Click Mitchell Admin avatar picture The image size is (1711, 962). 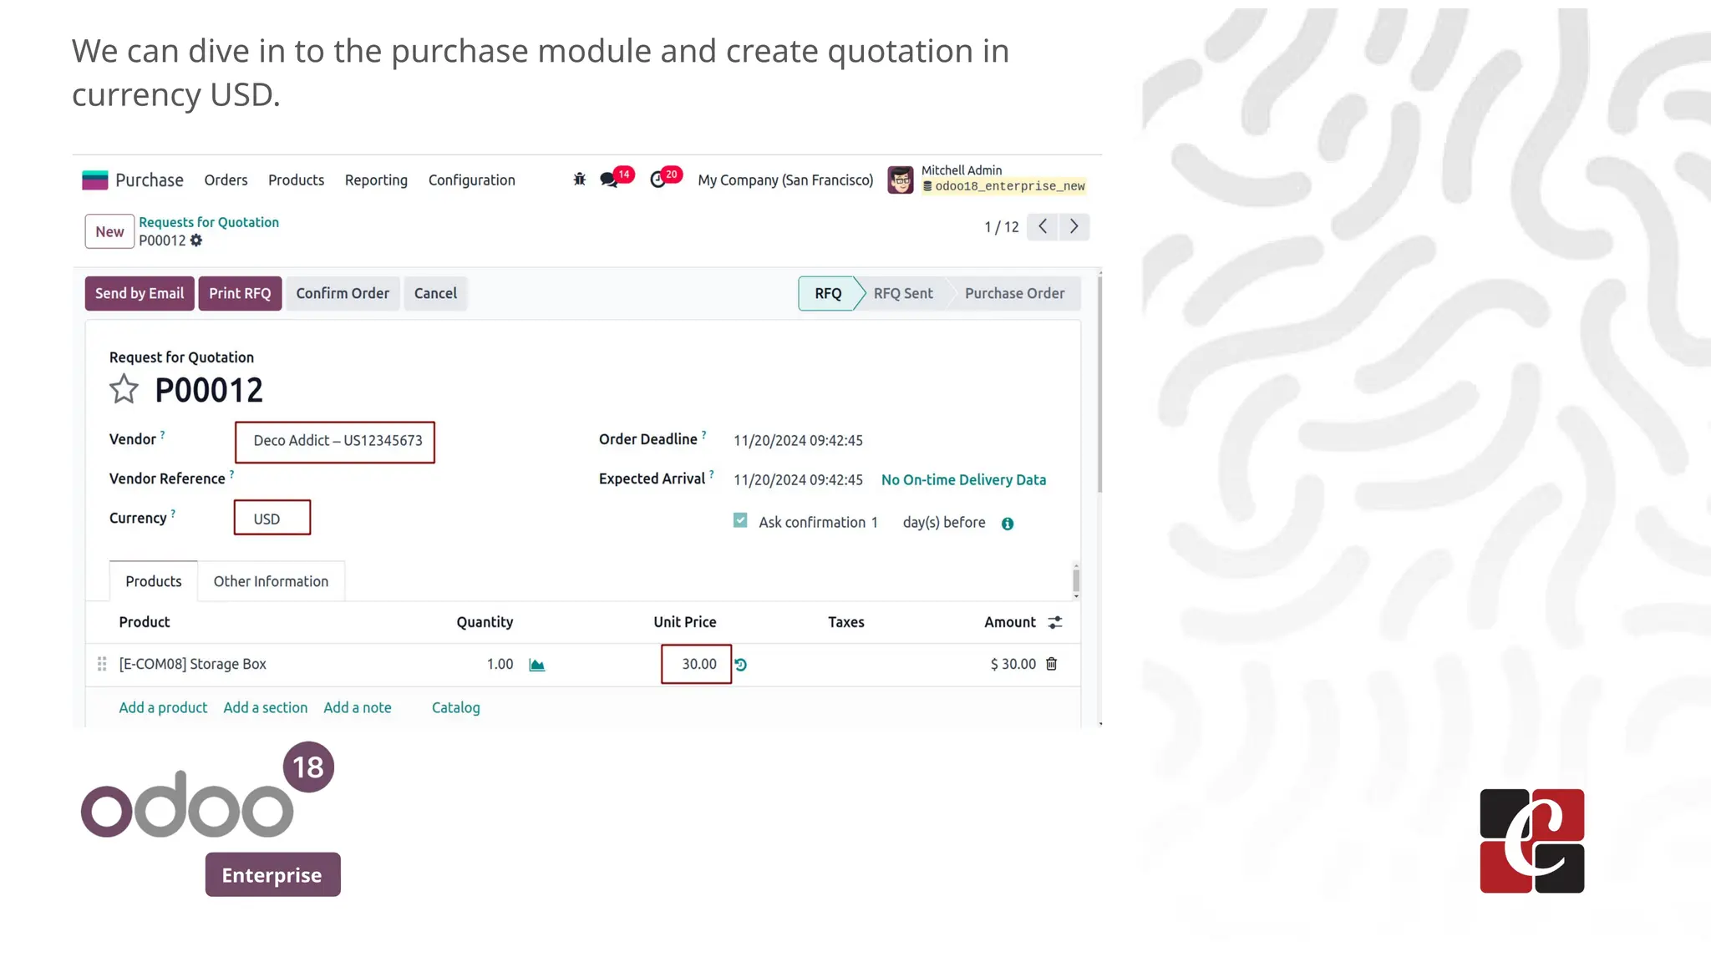click(x=901, y=180)
